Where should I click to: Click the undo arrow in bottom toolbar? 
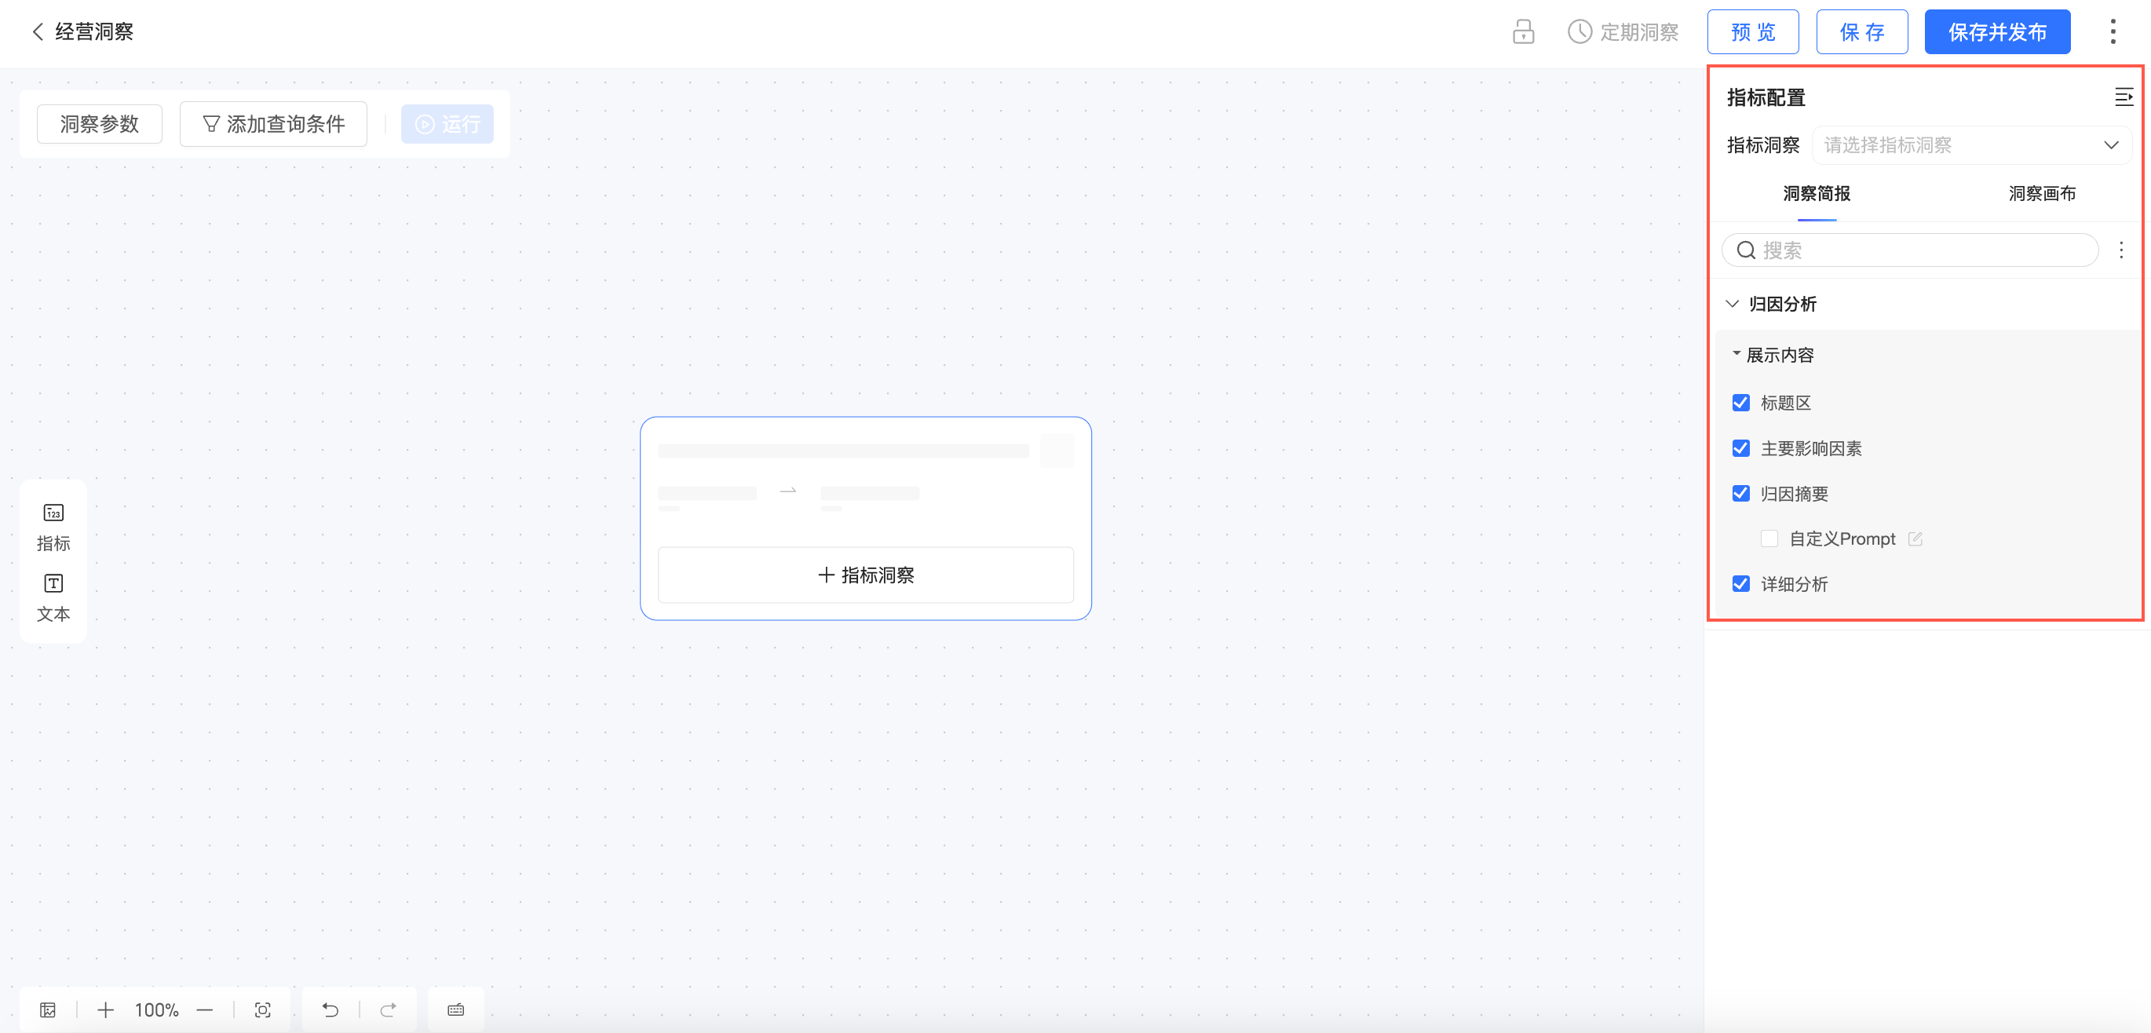click(330, 1009)
